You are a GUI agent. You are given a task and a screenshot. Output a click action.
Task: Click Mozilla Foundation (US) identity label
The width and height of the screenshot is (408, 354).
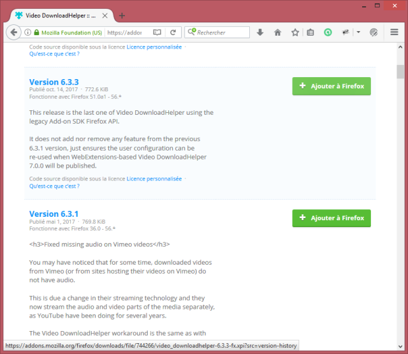pos(71,33)
